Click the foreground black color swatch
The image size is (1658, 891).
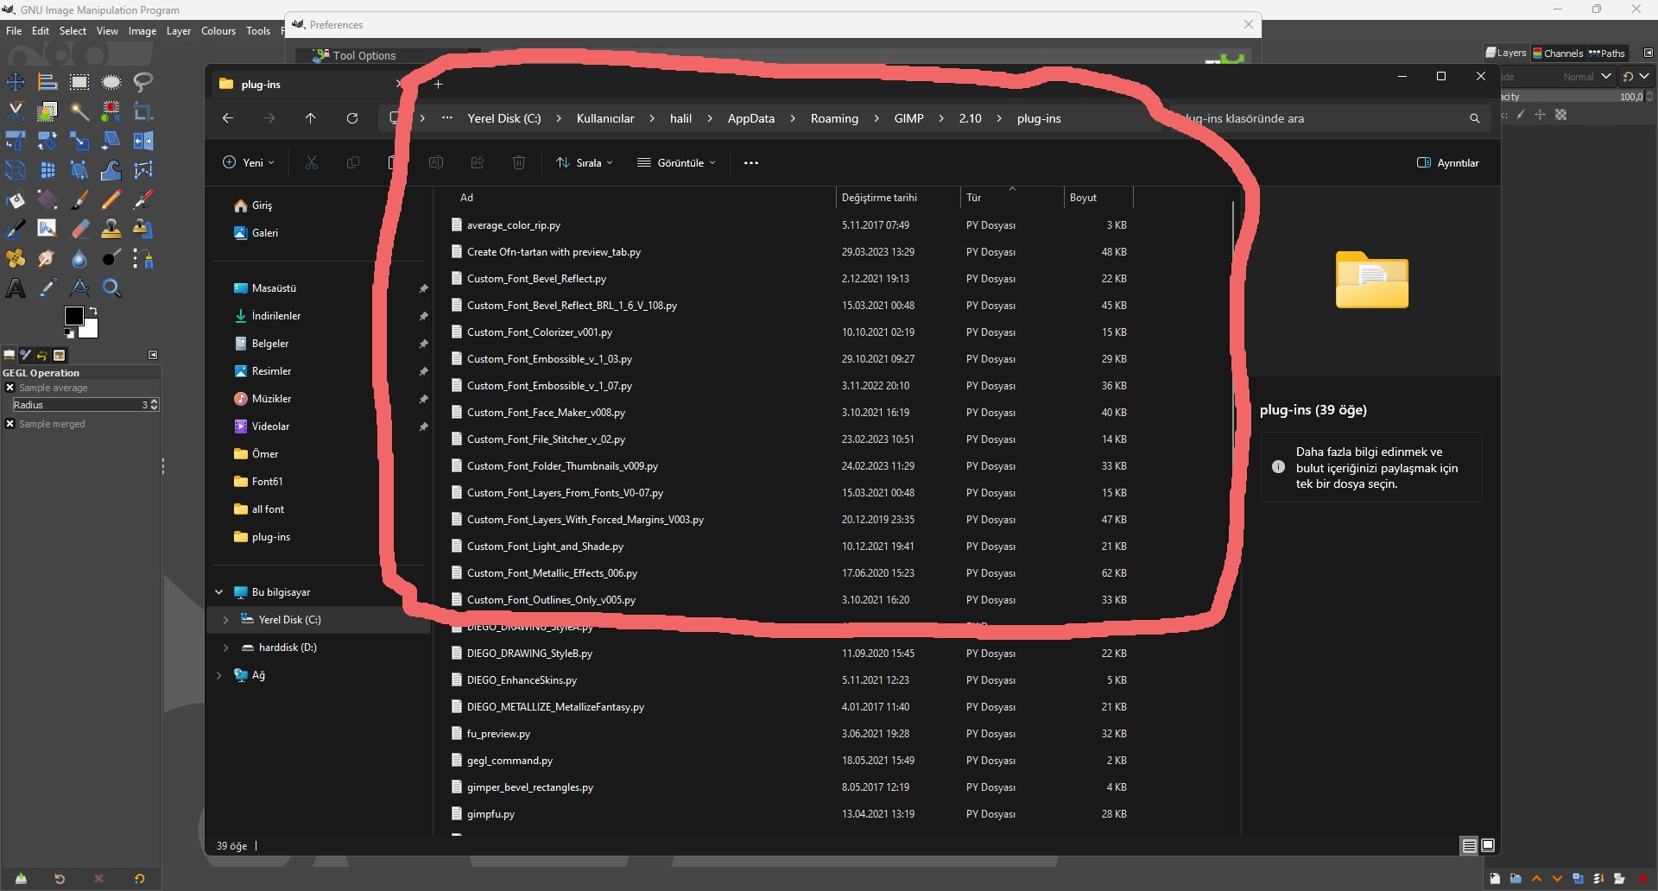click(x=73, y=316)
